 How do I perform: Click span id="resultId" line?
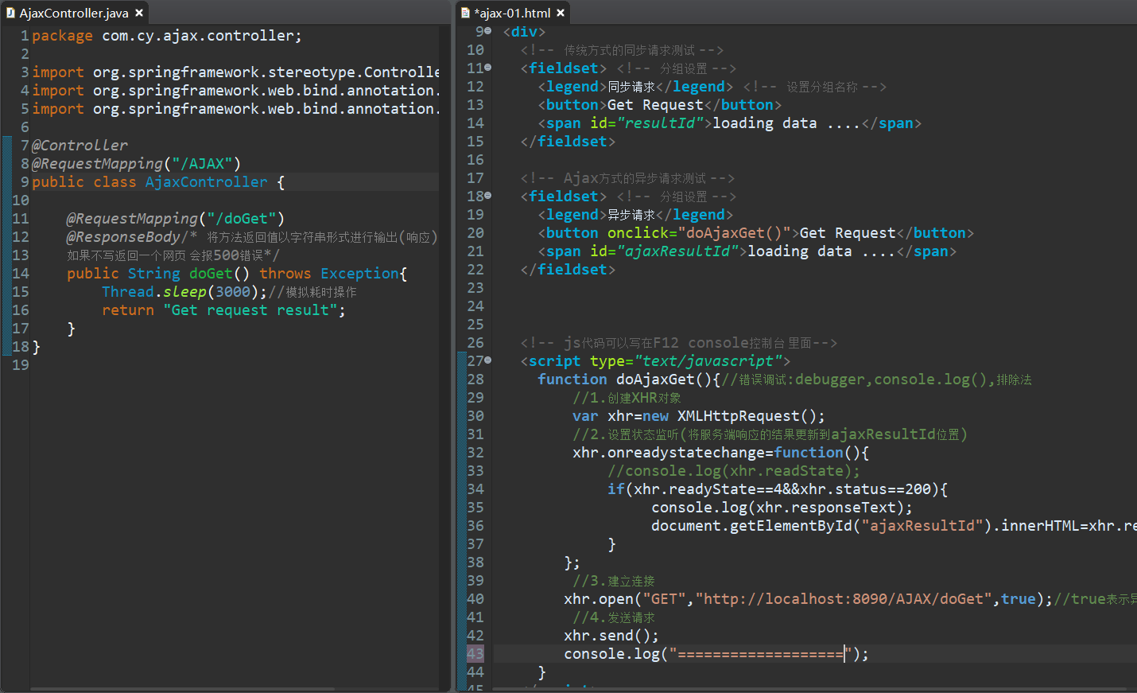pos(730,123)
